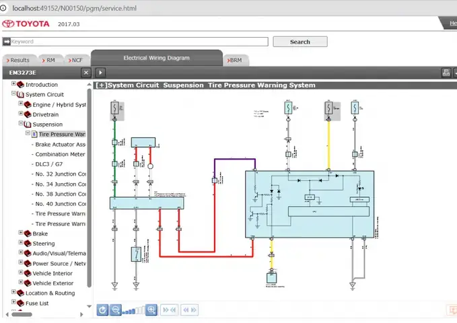Click the play arrow panel button

point(100,73)
